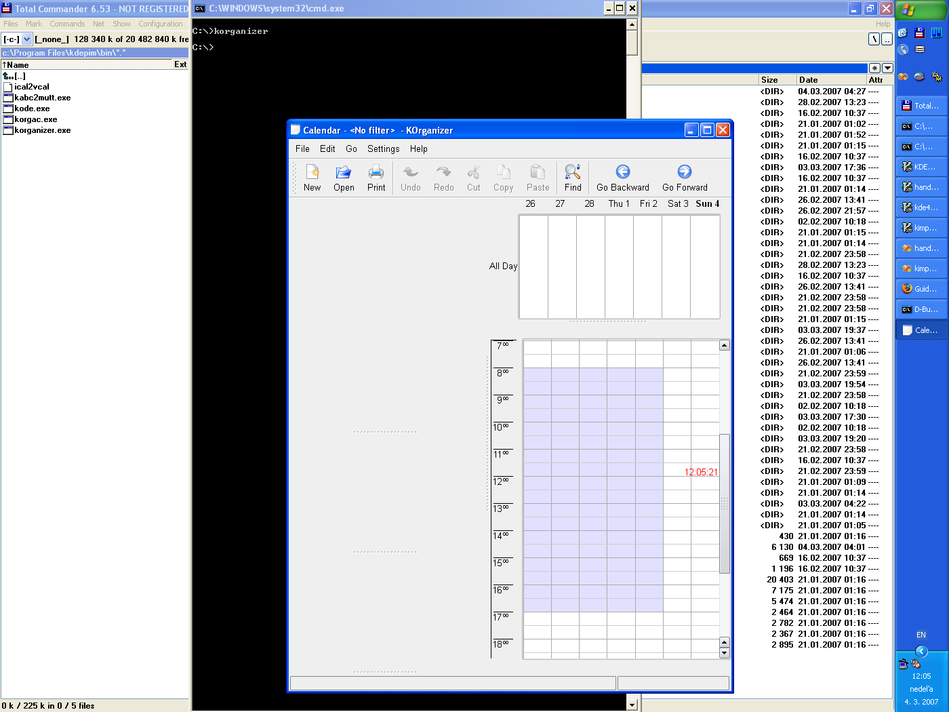Switch to the kde4... taskbar button
The image size is (949, 712).
click(x=921, y=207)
